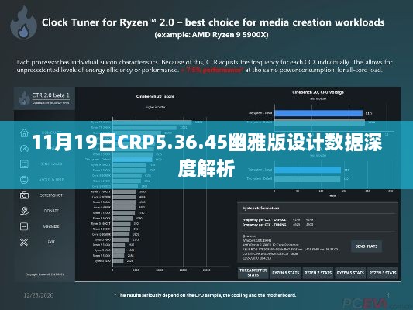The width and height of the screenshot is (413, 310).
Task: Switch to RYZEN 7 STATS tab
Action: (x=318, y=273)
